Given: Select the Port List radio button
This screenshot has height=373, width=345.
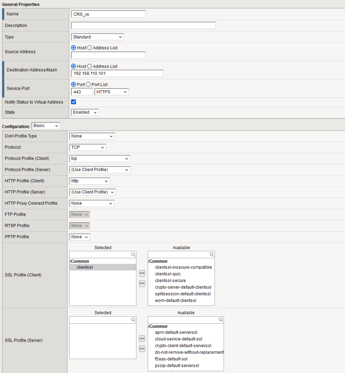Looking at the screenshot, I should point(88,84).
